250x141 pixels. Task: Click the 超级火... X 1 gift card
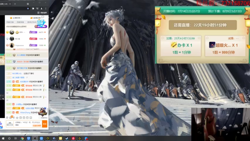pyautogui.click(x=225, y=46)
